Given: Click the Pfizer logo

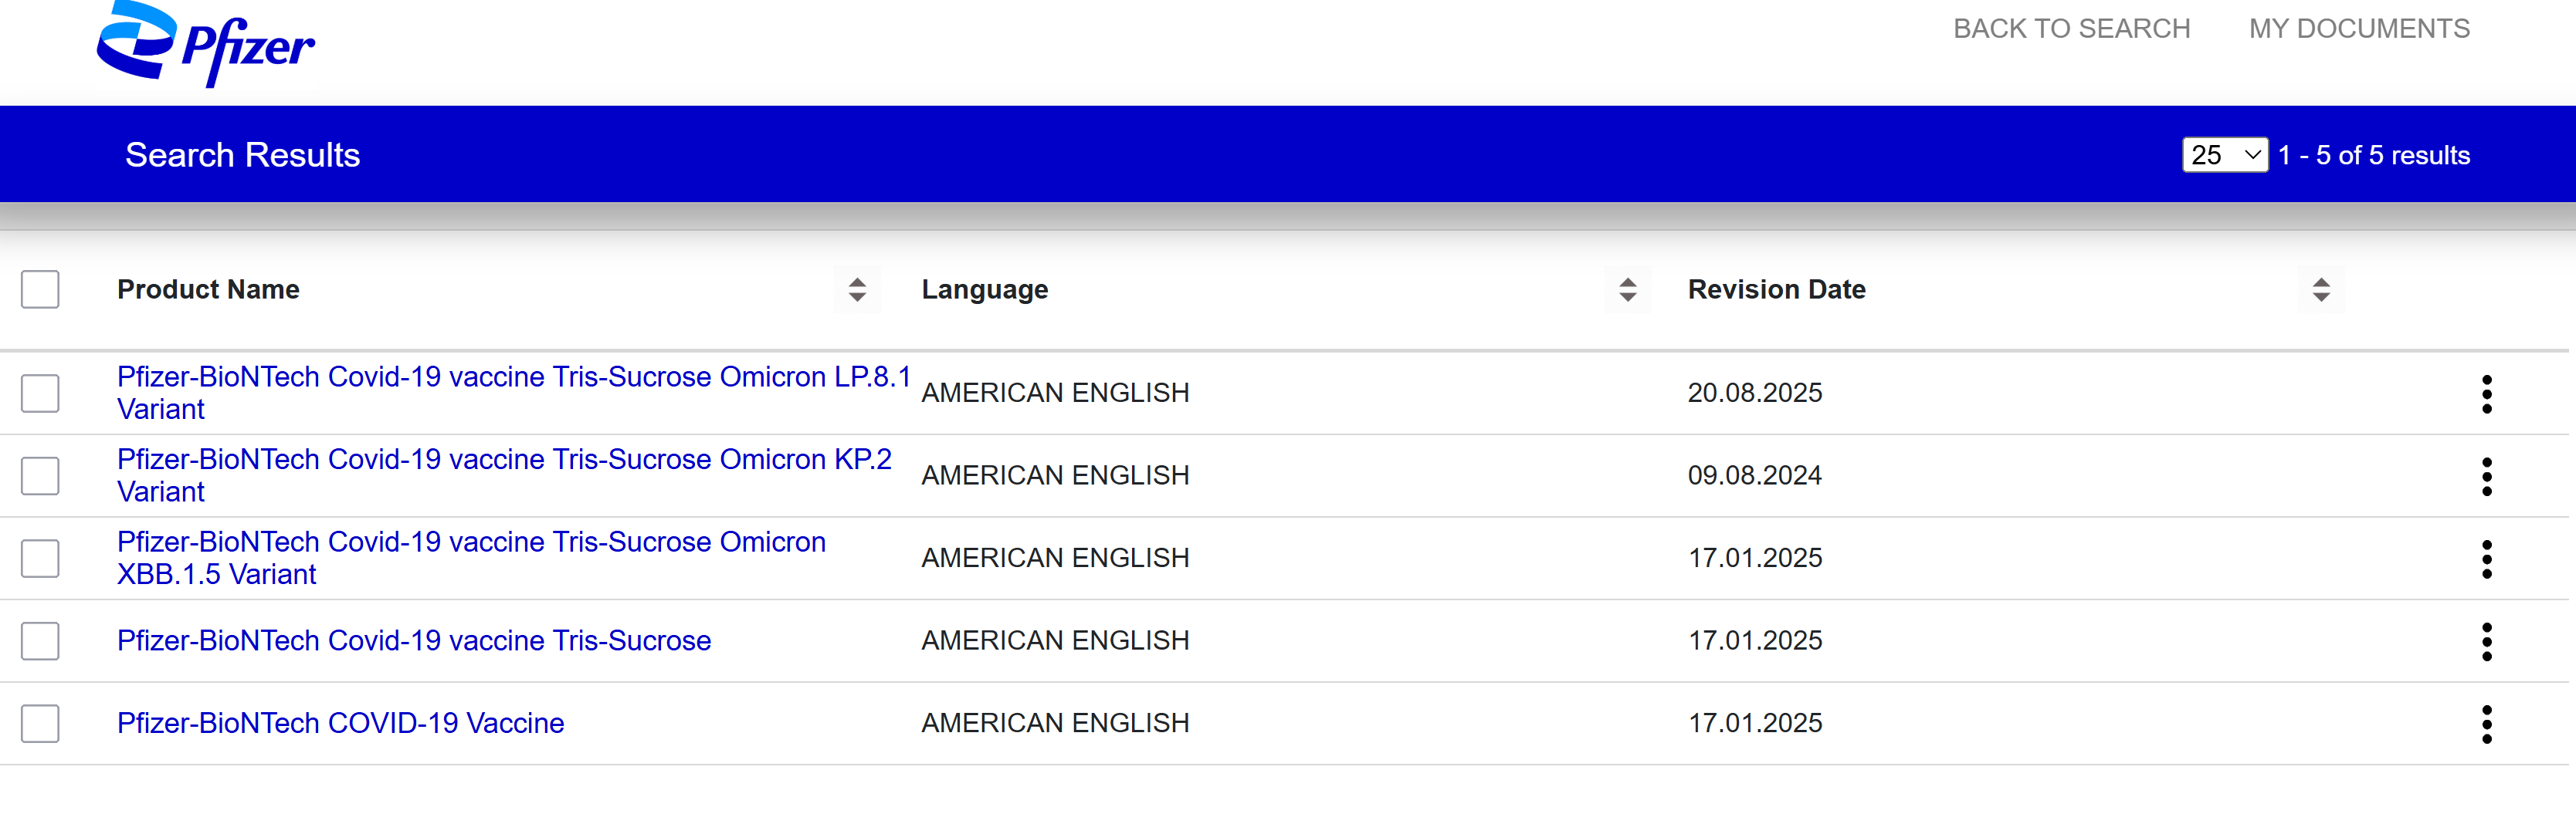Looking at the screenshot, I should 205,43.
